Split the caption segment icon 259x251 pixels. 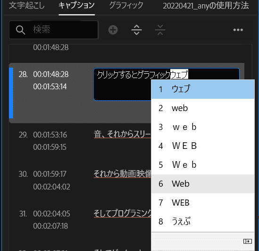(137, 30)
